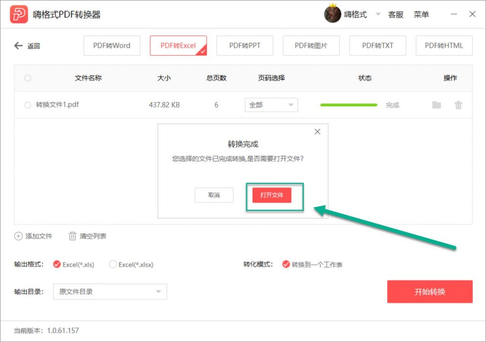The width and height of the screenshot is (486, 342).
Task: Open the PDF转HTML tab
Action: click(444, 46)
